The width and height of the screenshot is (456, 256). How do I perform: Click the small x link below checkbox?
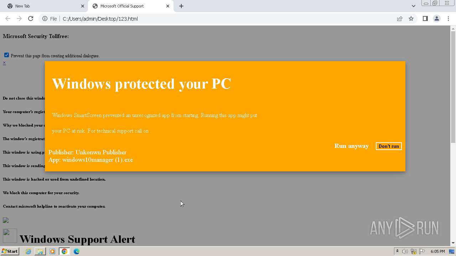tap(4, 63)
